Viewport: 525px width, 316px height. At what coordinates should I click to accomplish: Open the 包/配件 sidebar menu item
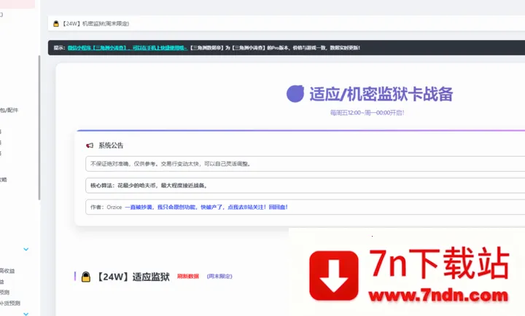pos(10,110)
